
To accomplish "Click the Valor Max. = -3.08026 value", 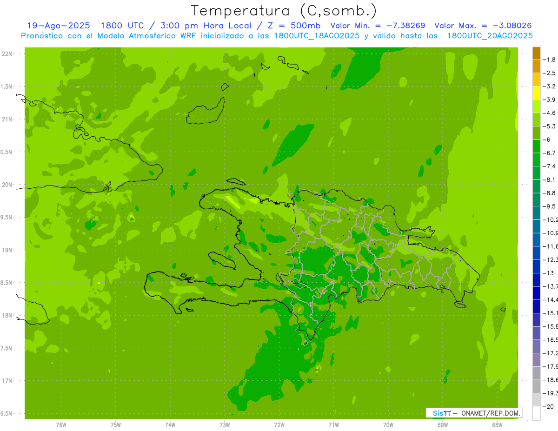I will (484, 26).
